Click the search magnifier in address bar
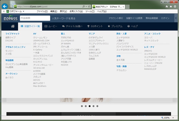 point(84,7)
